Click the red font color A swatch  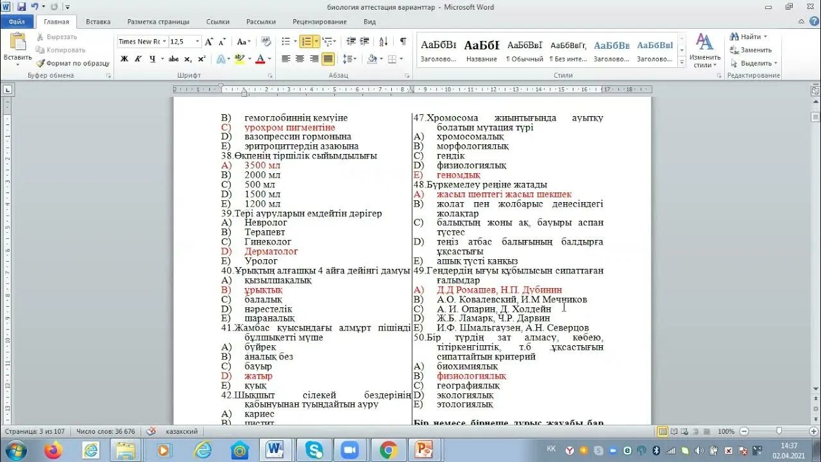pos(260,59)
